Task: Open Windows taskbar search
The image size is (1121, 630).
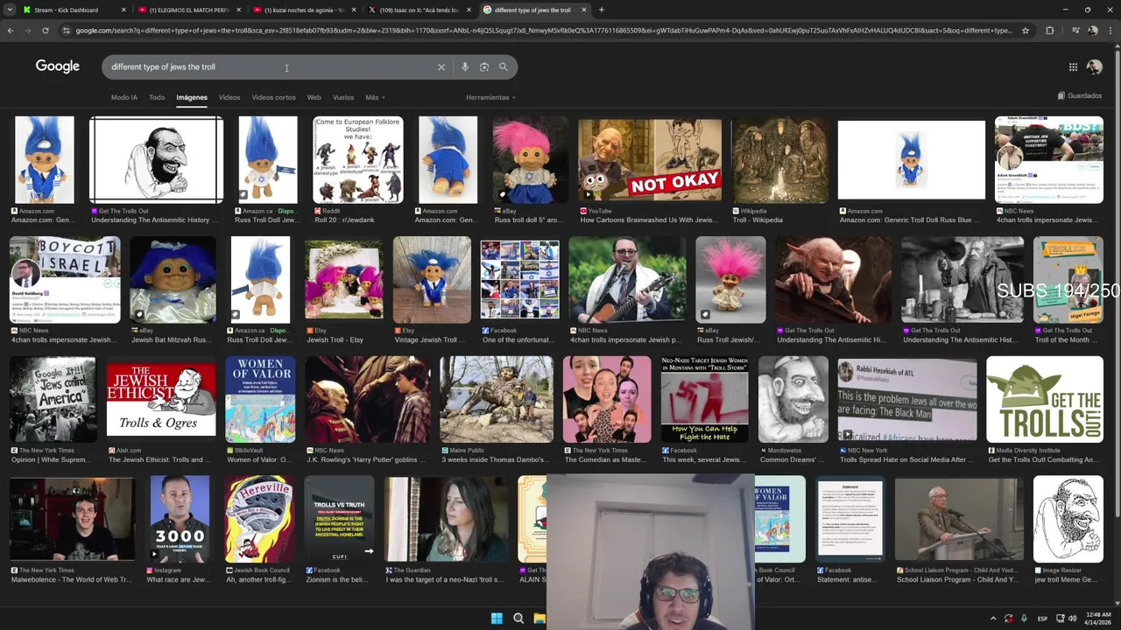Action: click(x=518, y=619)
